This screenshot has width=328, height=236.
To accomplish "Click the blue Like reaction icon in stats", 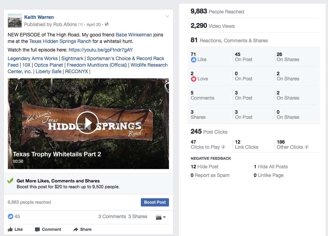I will [x=194, y=60].
